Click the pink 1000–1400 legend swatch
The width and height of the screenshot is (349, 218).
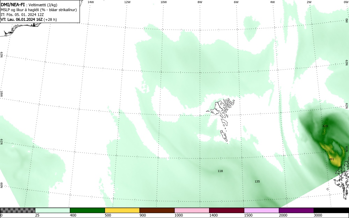192,210
